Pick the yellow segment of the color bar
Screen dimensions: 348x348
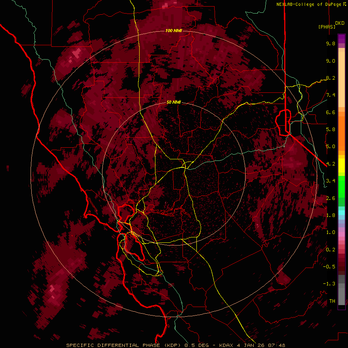(x=341, y=165)
